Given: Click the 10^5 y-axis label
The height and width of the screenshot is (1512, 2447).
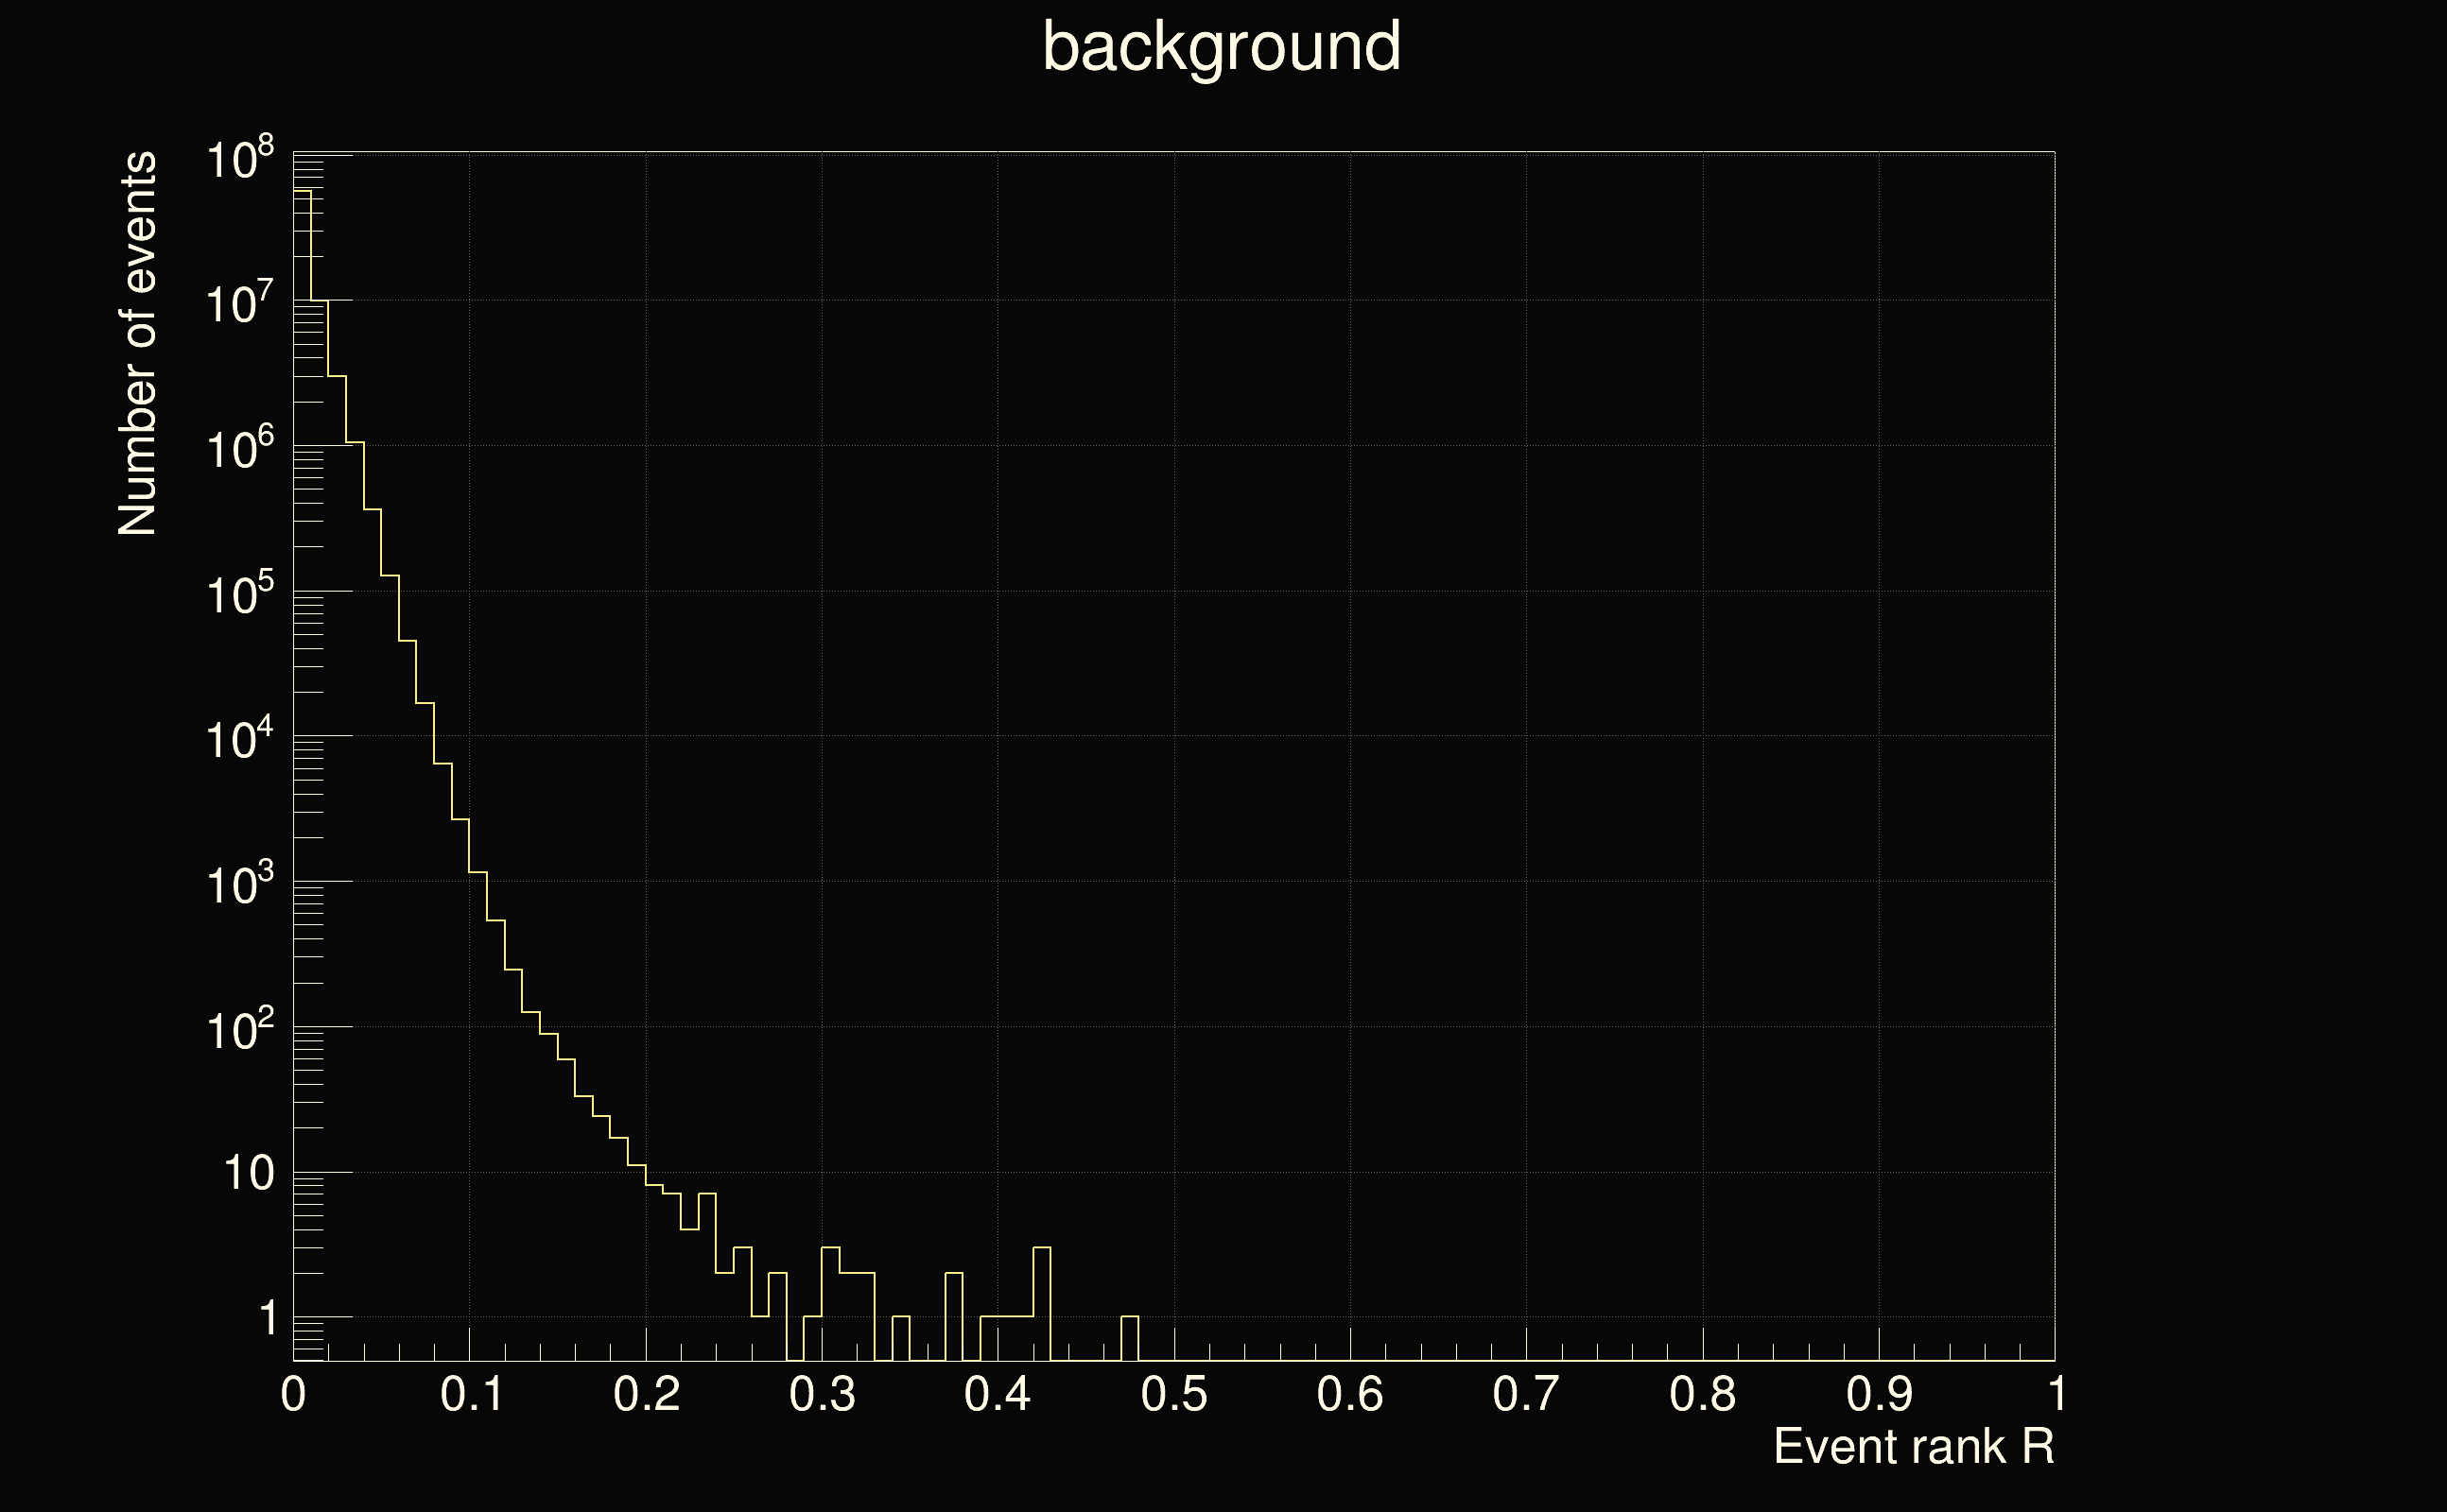Looking at the screenshot, I should [x=239, y=595].
